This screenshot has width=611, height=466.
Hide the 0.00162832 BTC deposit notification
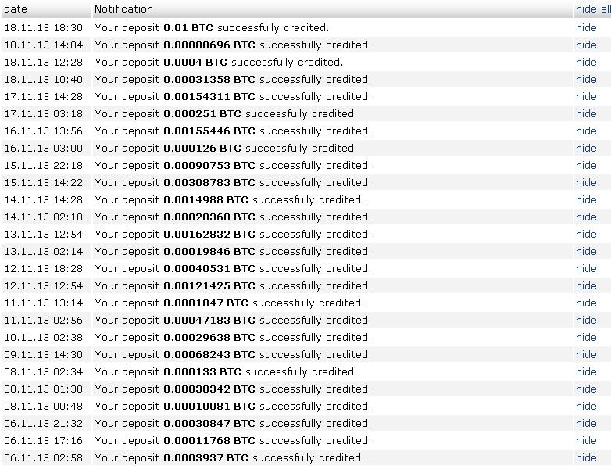586,234
